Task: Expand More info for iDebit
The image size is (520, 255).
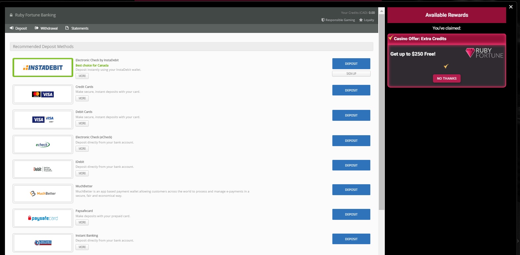Action: [82, 173]
